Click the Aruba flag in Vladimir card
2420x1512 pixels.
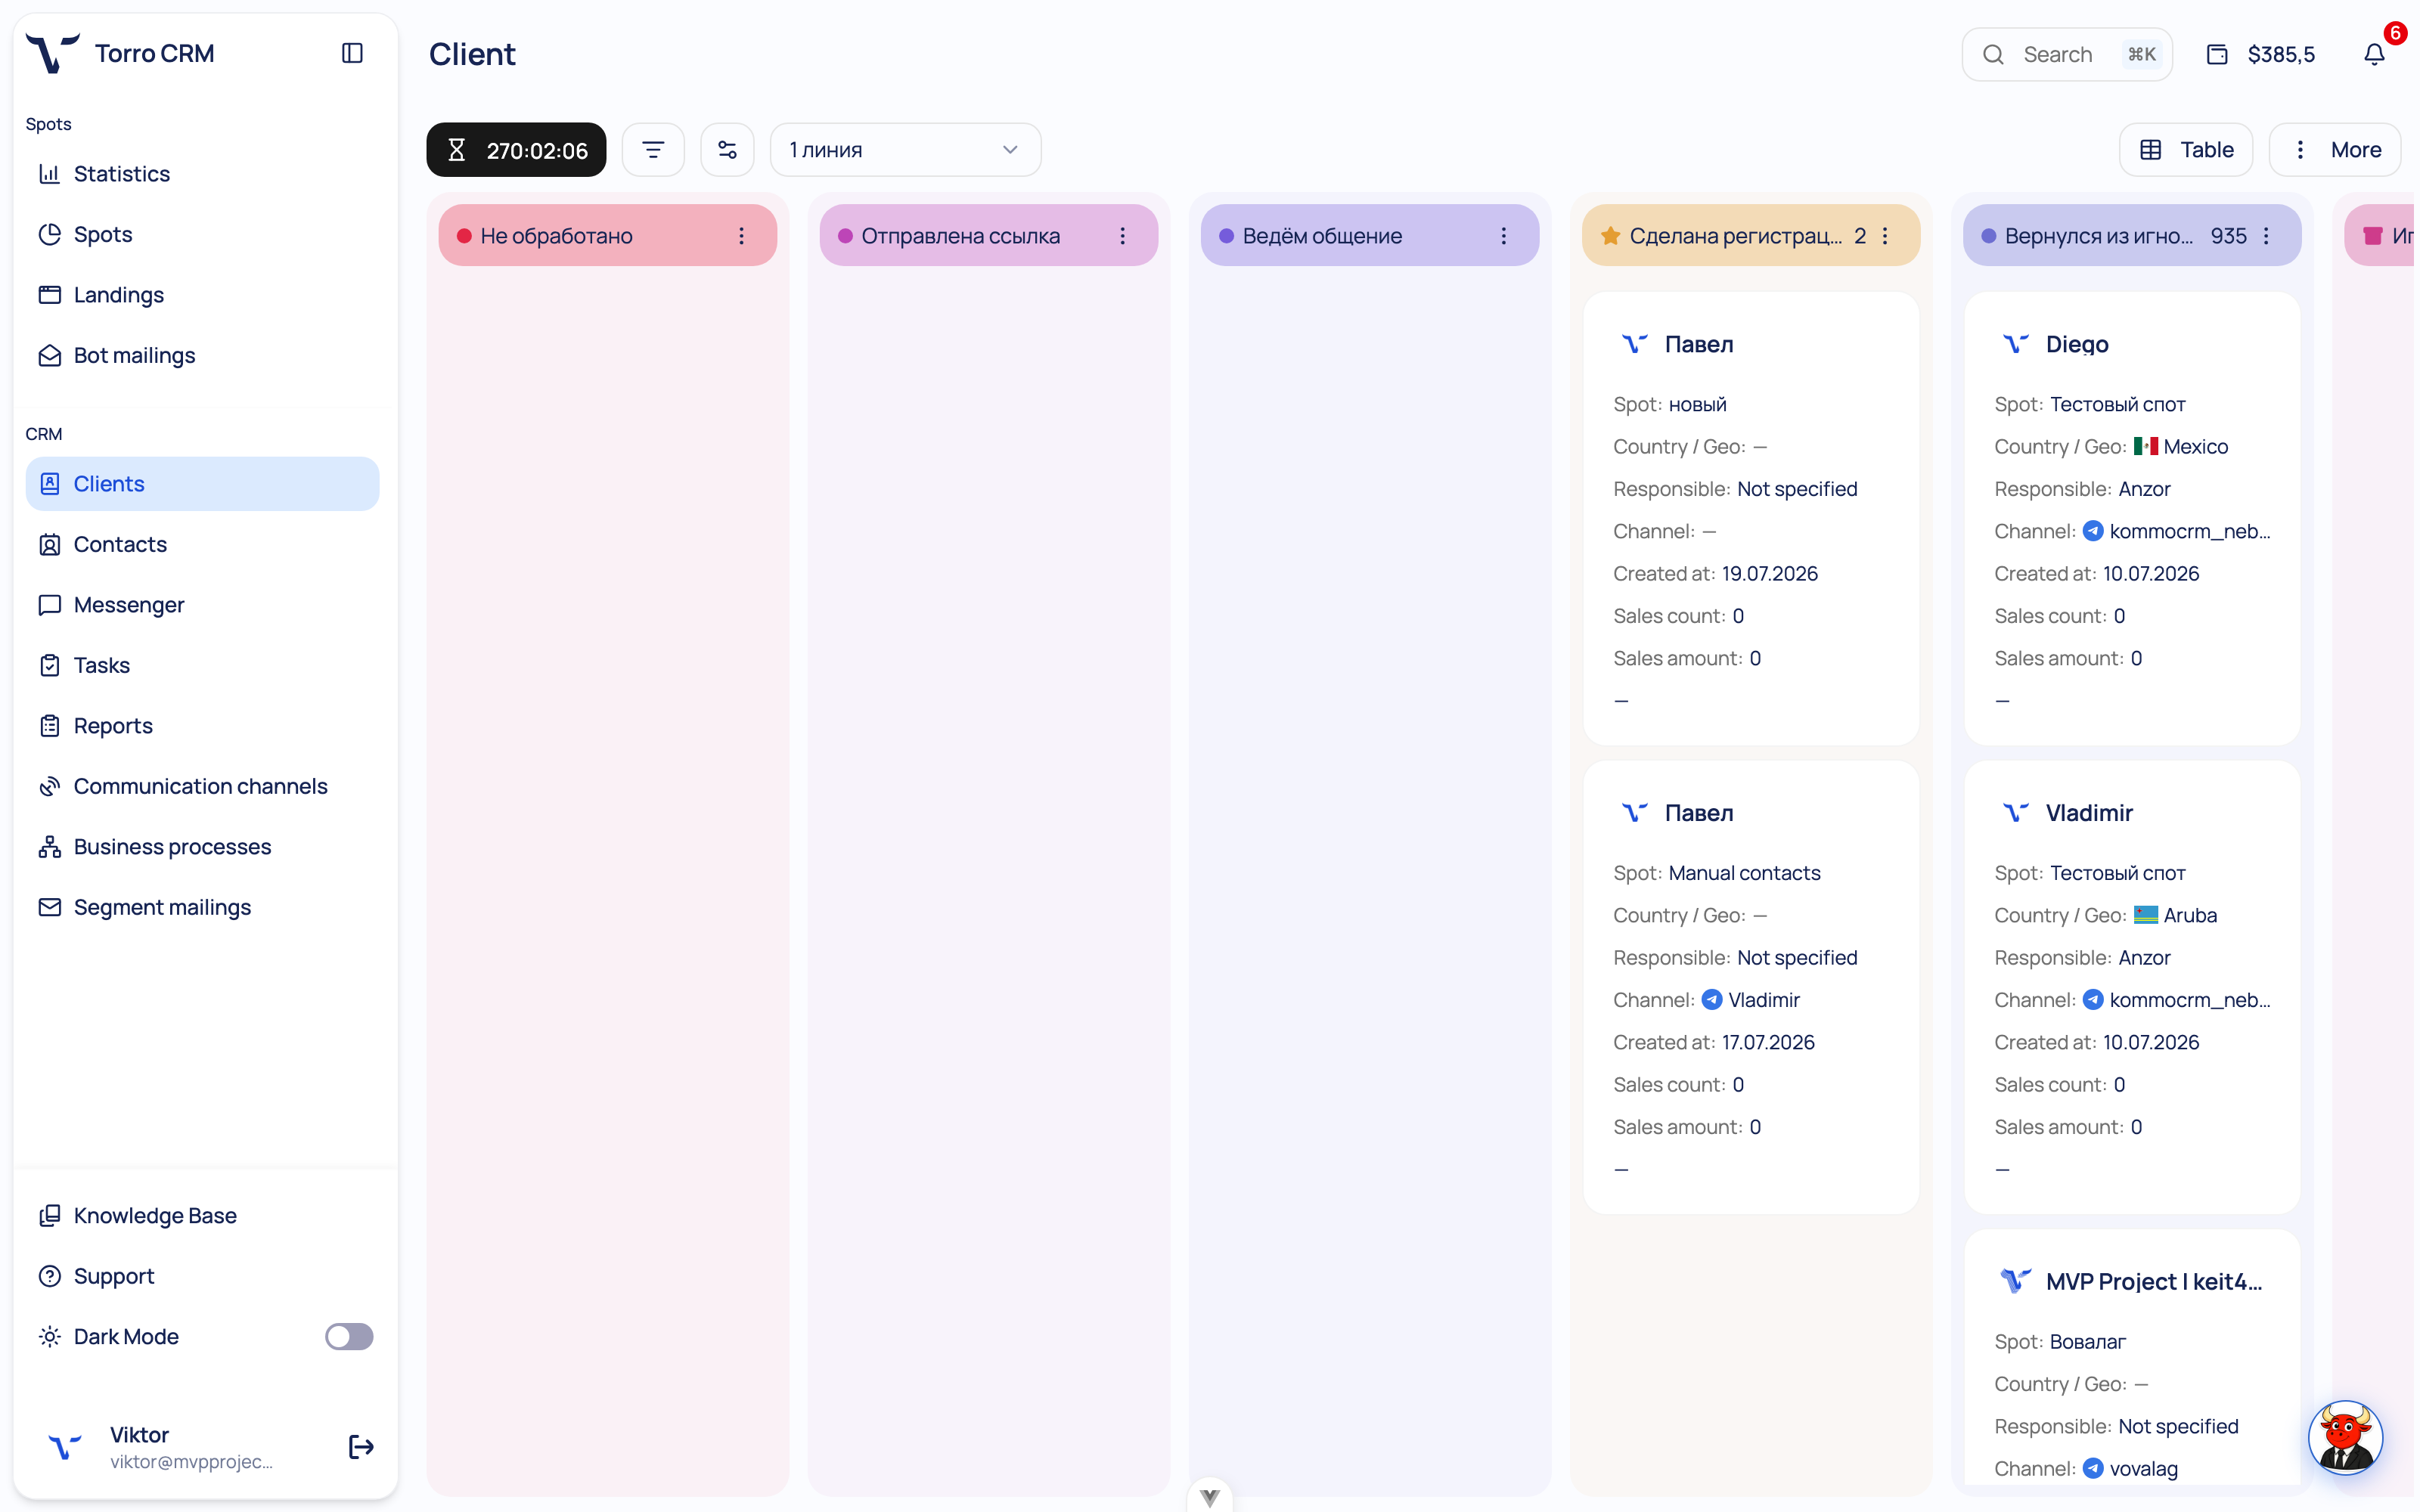point(2145,915)
